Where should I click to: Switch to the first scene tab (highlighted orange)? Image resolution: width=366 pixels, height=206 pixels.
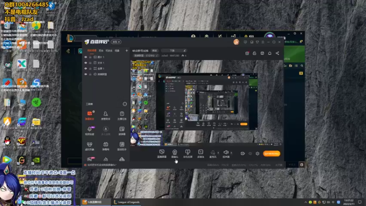[x=92, y=50]
